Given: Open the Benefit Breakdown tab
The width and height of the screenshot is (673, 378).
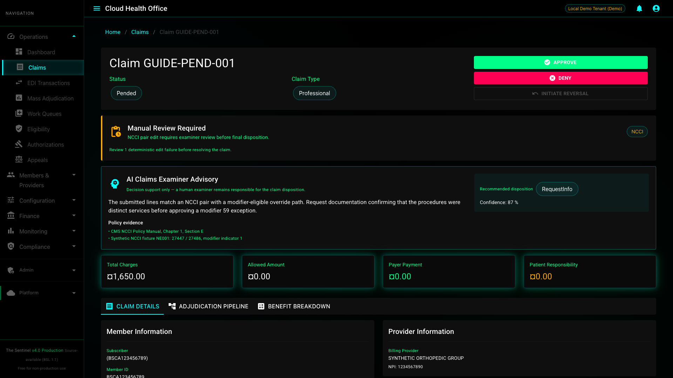Looking at the screenshot, I should (294, 306).
